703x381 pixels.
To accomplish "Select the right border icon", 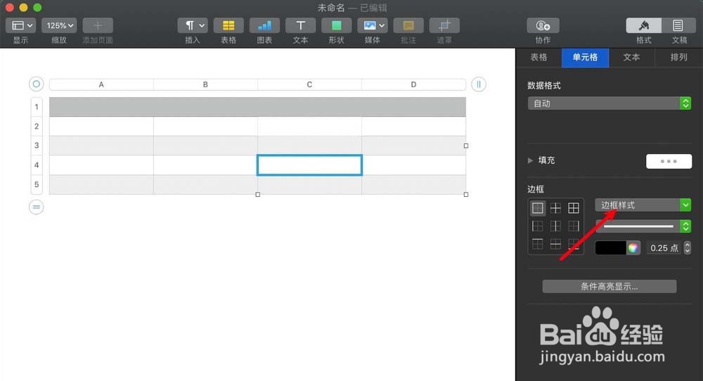I will [x=574, y=226].
